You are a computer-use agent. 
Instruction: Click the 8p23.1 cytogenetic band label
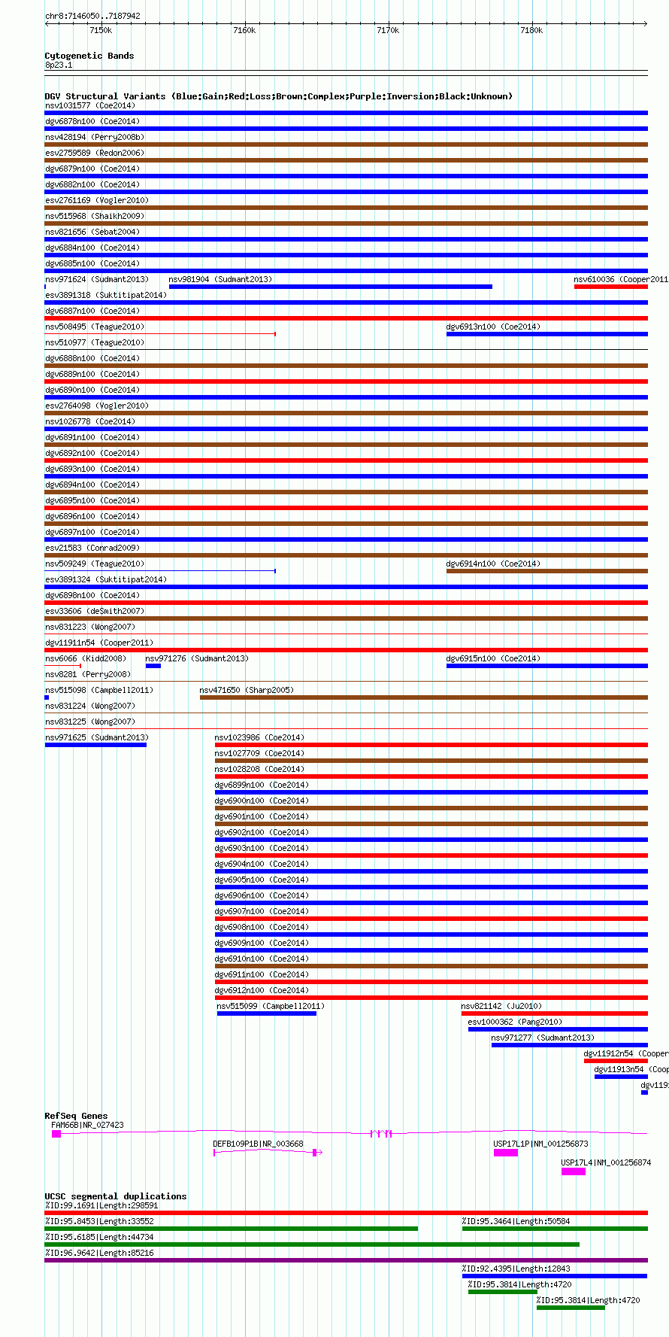[x=59, y=65]
